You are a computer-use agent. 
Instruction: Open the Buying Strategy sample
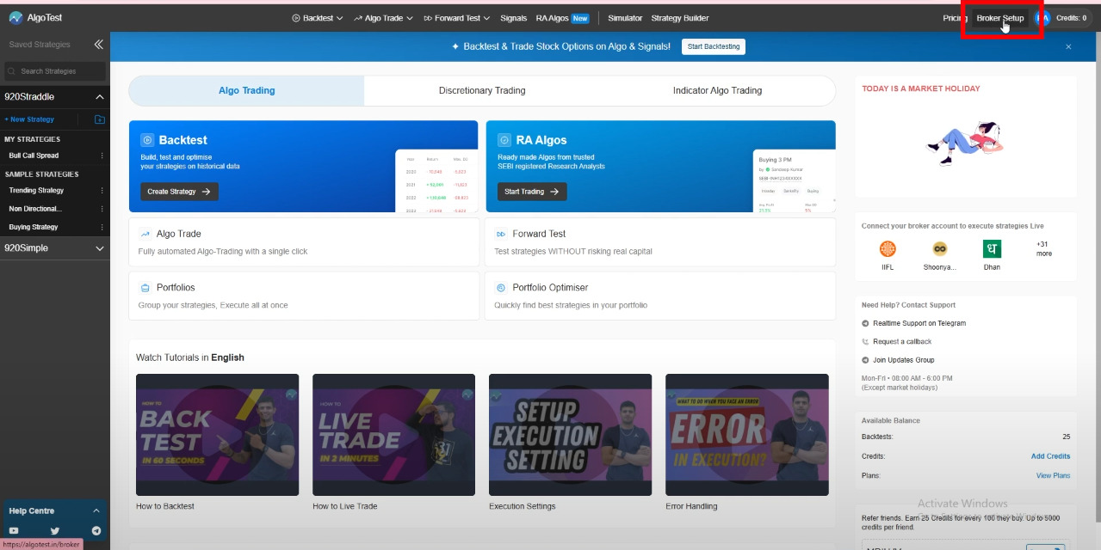(x=34, y=227)
